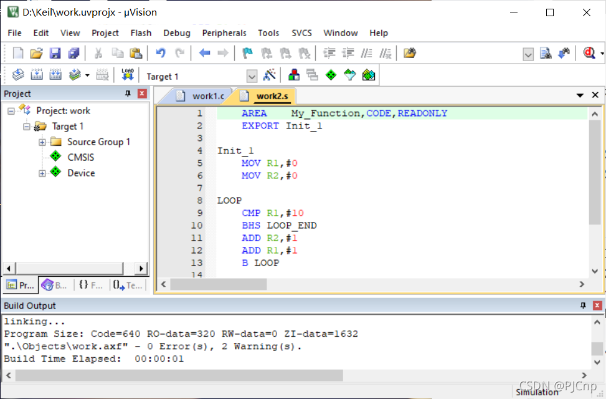Comment selection toolbar icon

click(366, 53)
